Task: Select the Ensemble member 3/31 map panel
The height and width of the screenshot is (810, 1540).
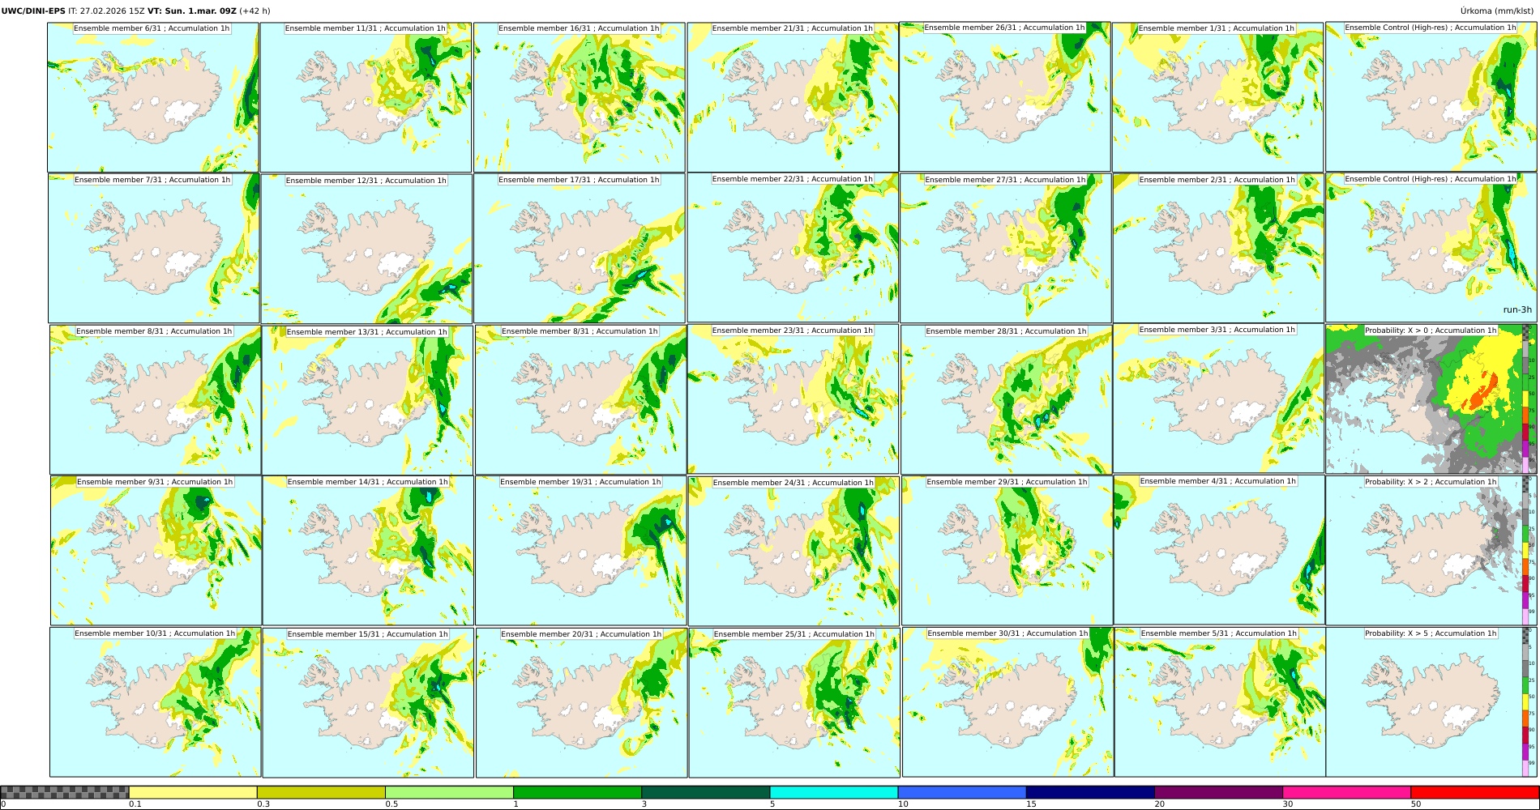Action: (x=1219, y=399)
